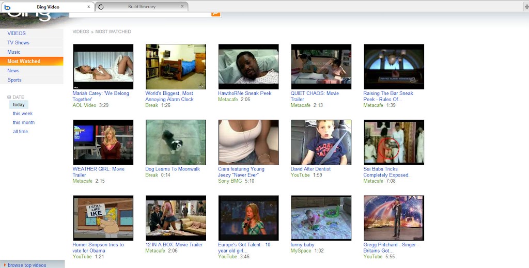Collapse the DATE filter section
The width and height of the screenshot is (529, 268).
coord(9,97)
